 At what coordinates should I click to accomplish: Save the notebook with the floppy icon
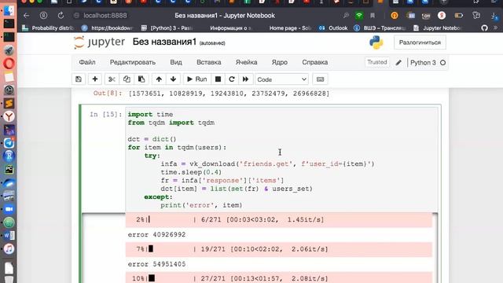point(79,79)
